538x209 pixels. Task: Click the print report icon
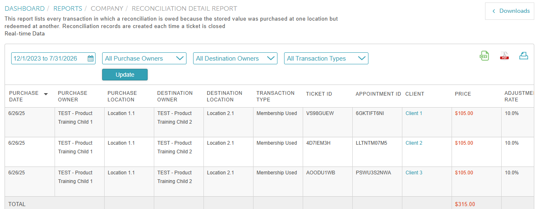point(524,56)
